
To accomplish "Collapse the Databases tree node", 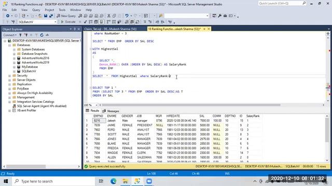I will click(x=9, y=45).
